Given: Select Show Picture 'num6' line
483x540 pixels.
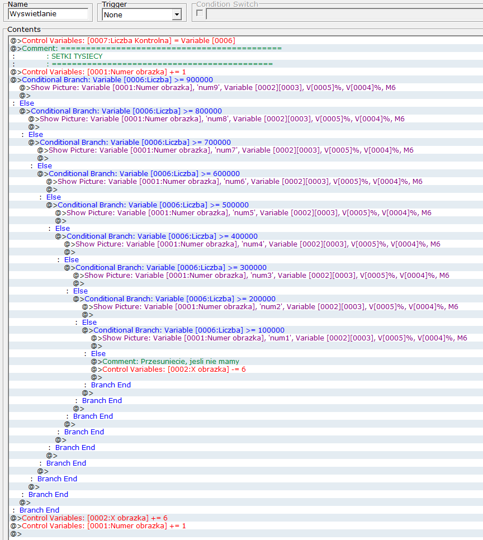Looking at the screenshot, I should tap(234, 182).
